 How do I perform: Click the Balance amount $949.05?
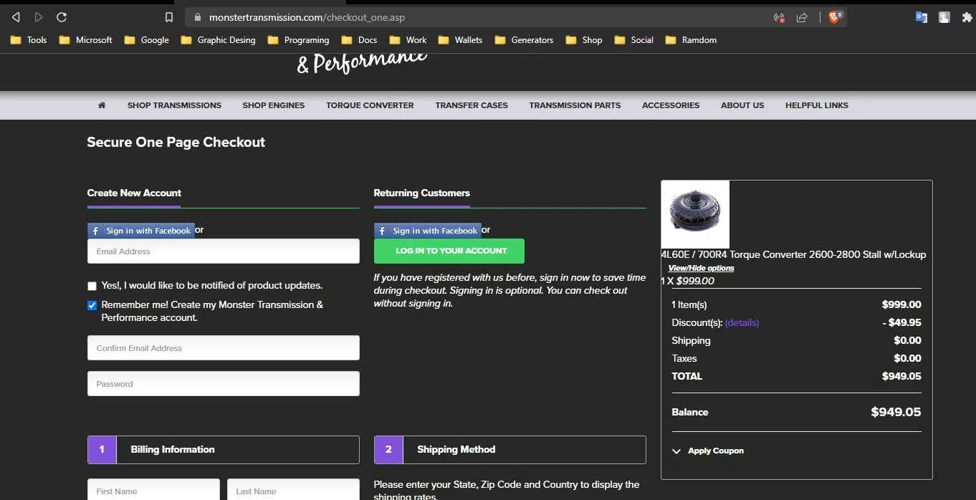(896, 412)
